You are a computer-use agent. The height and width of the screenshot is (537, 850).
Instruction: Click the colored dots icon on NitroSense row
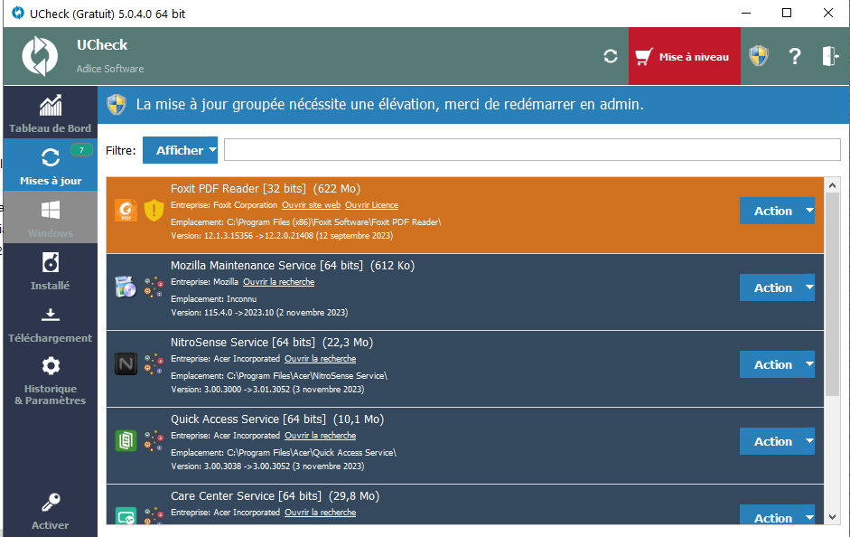click(154, 364)
